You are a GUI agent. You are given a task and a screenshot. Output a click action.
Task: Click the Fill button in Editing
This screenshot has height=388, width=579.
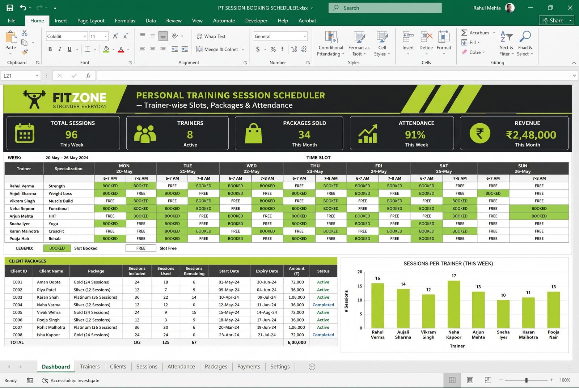[x=471, y=42]
